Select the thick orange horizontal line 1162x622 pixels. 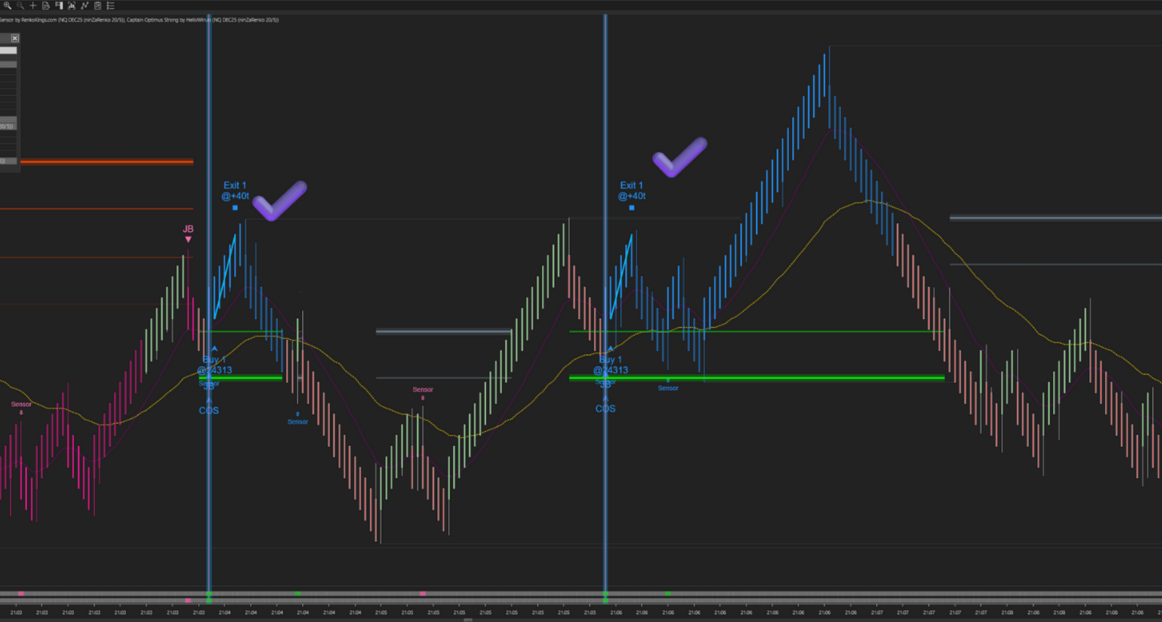click(x=106, y=162)
